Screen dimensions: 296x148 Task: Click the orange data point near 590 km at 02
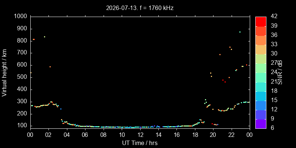click(50, 67)
